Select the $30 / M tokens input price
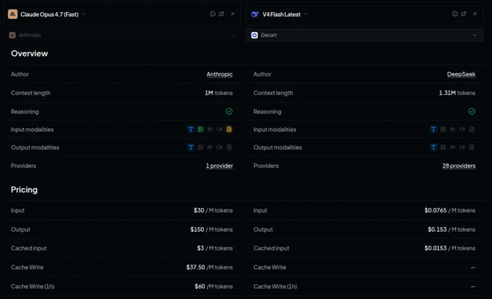The image size is (492, 299). (x=213, y=210)
